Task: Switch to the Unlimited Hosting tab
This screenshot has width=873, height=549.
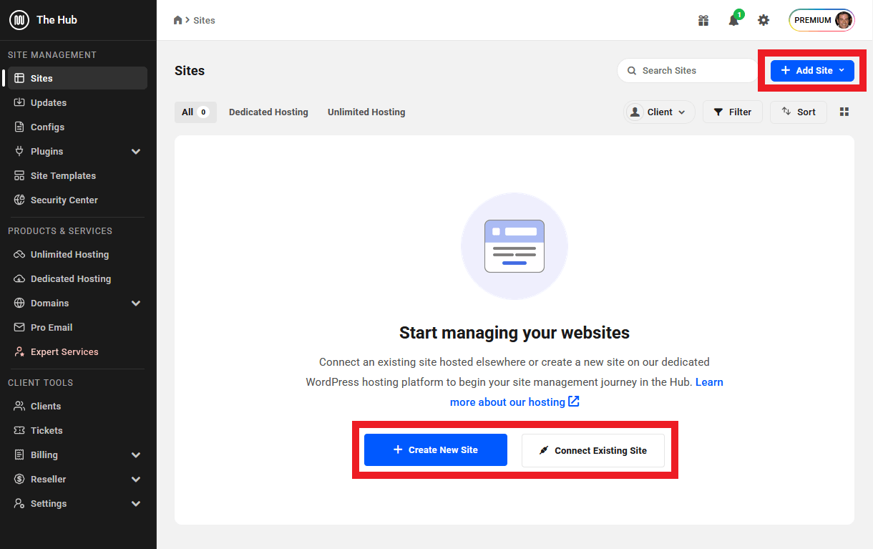Action: tap(366, 112)
